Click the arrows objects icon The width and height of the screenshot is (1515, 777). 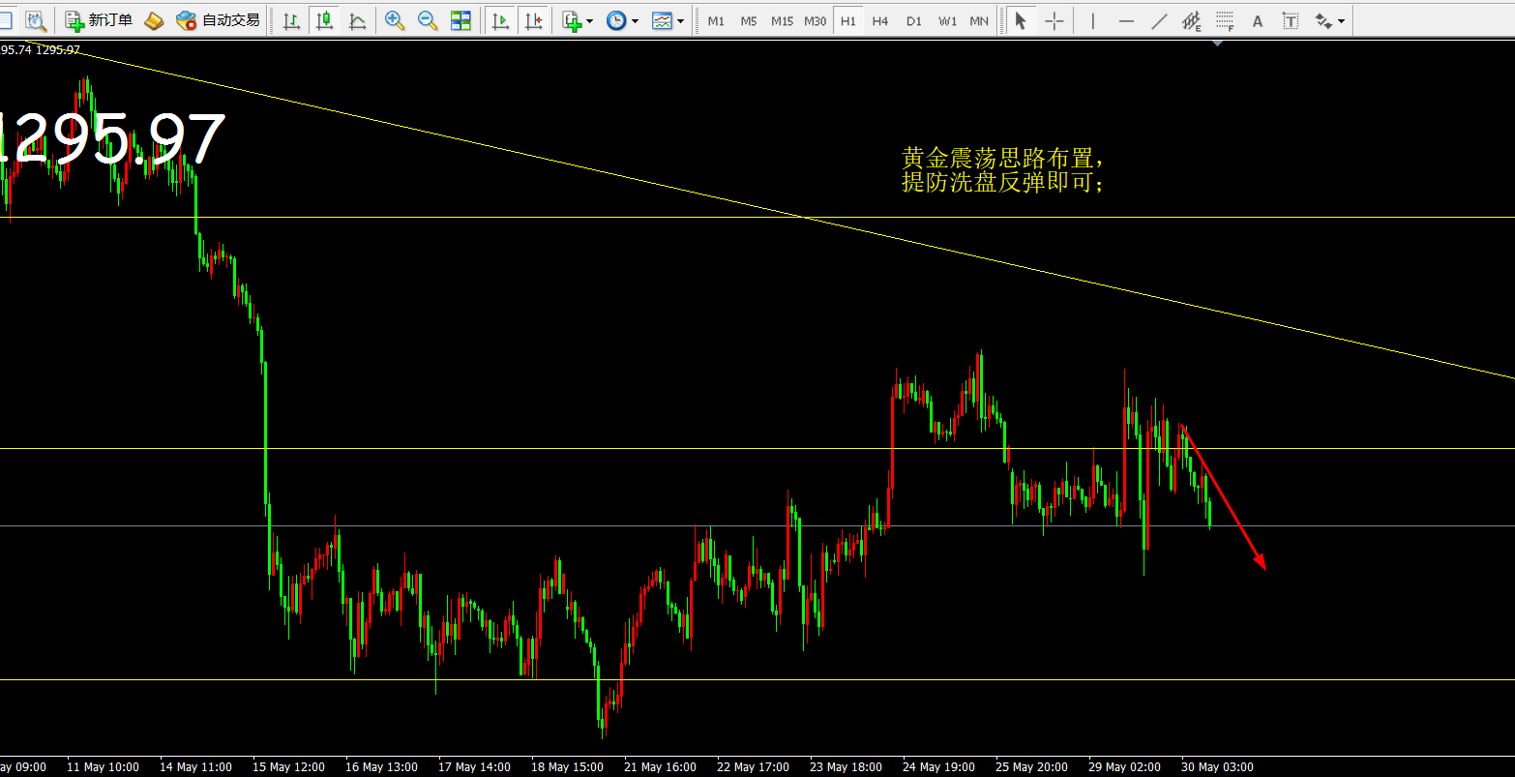click(x=1322, y=20)
